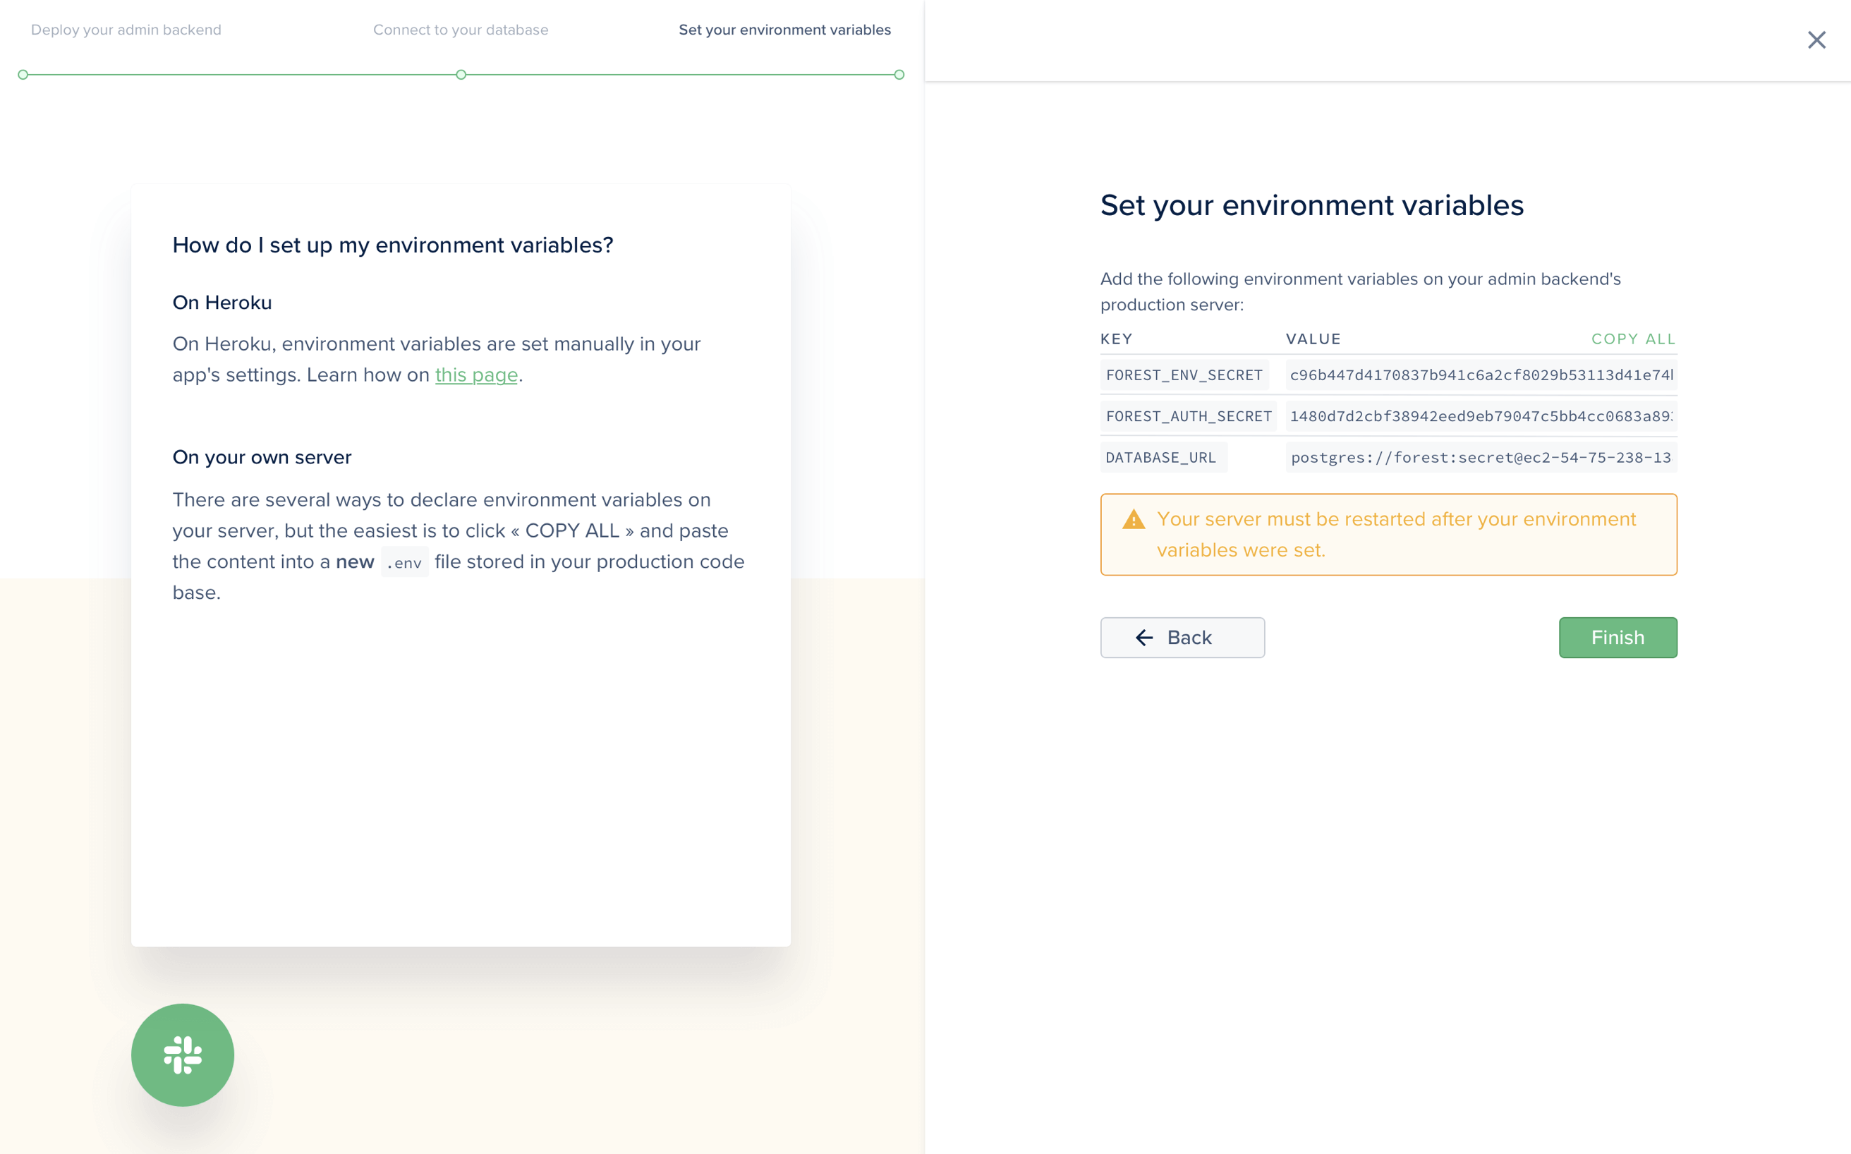Click the DATABASE_URL key label
1851x1154 pixels.
point(1161,457)
